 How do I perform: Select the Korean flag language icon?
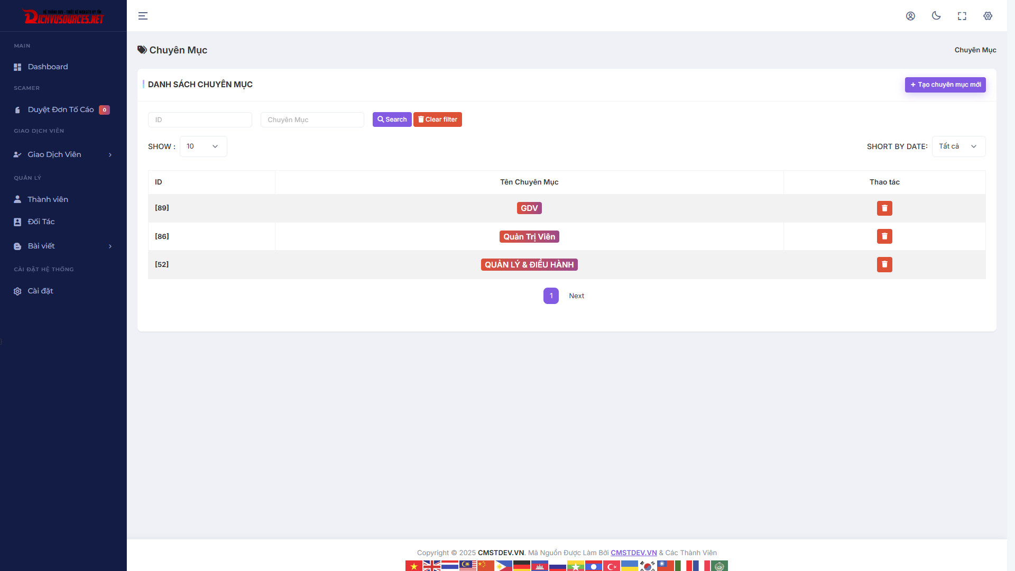pyautogui.click(x=648, y=566)
